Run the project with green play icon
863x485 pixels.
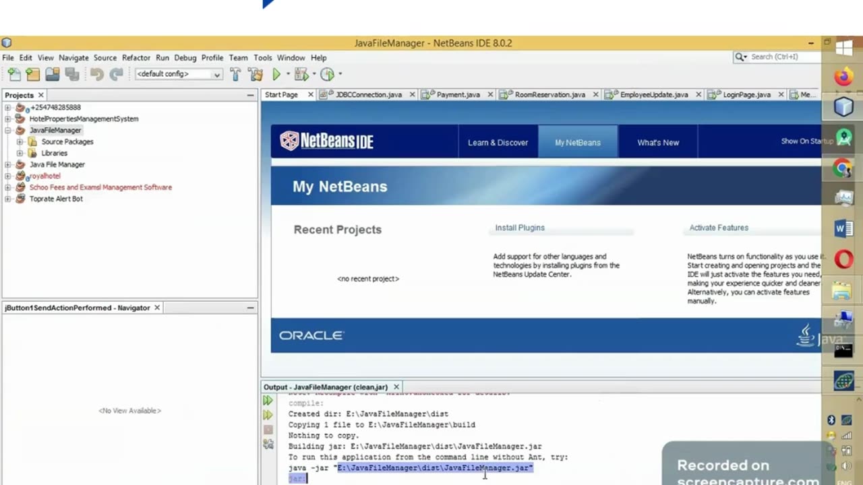(x=276, y=74)
